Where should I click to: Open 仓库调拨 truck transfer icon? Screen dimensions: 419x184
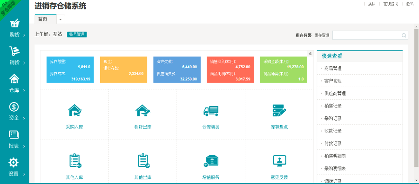[x=211, y=111]
